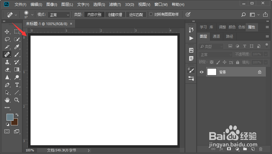Select the History Brush tool
The height and width of the screenshot is (154, 272).
17,62
